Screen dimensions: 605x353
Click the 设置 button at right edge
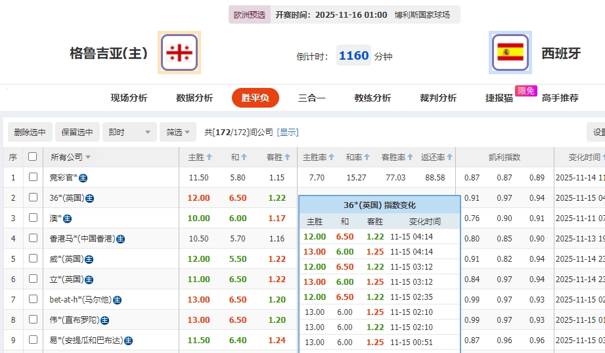click(596, 132)
